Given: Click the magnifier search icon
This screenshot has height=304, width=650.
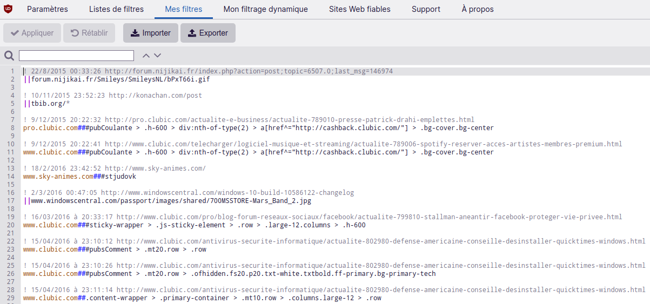Looking at the screenshot, I should click(x=9, y=56).
